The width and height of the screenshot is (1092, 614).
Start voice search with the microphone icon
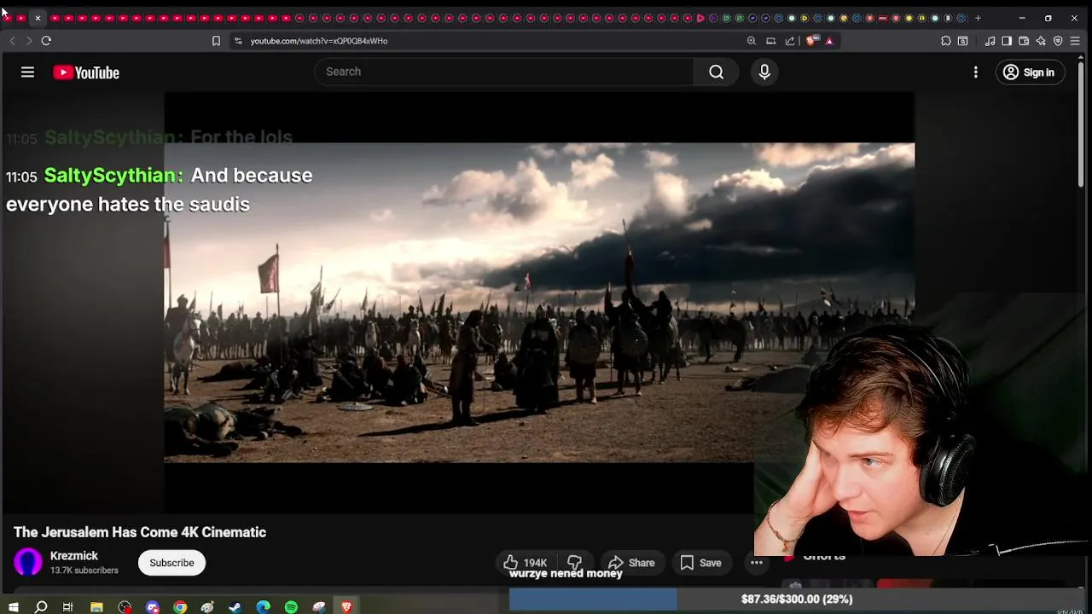click(x=764, y=72)
